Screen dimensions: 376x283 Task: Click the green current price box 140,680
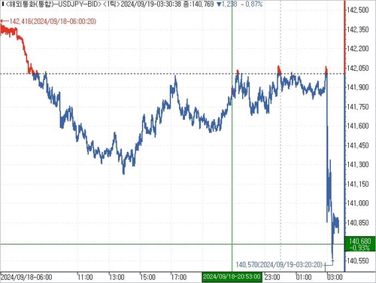360,244
